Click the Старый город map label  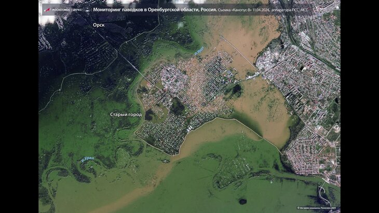(x=126, y=115)
